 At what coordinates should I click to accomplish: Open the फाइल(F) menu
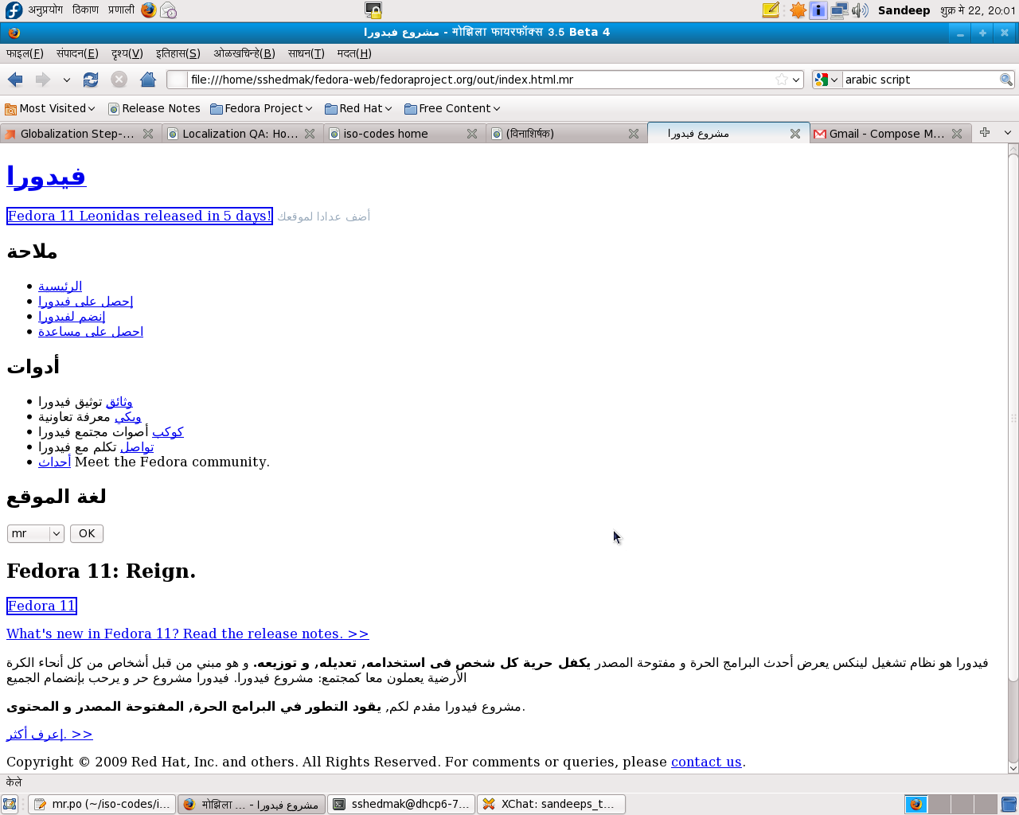point(25,53)
